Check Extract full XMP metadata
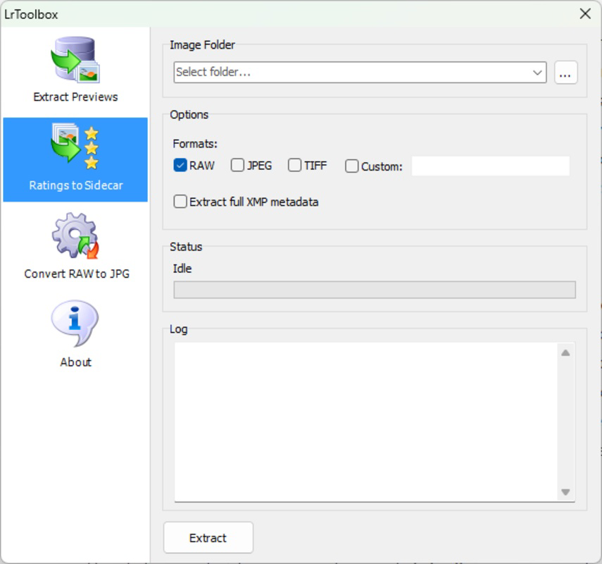Screen dimensions: 602x564 click(180, 202)
